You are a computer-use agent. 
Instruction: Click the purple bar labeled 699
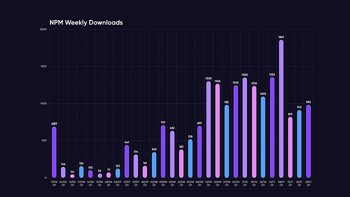199,151
